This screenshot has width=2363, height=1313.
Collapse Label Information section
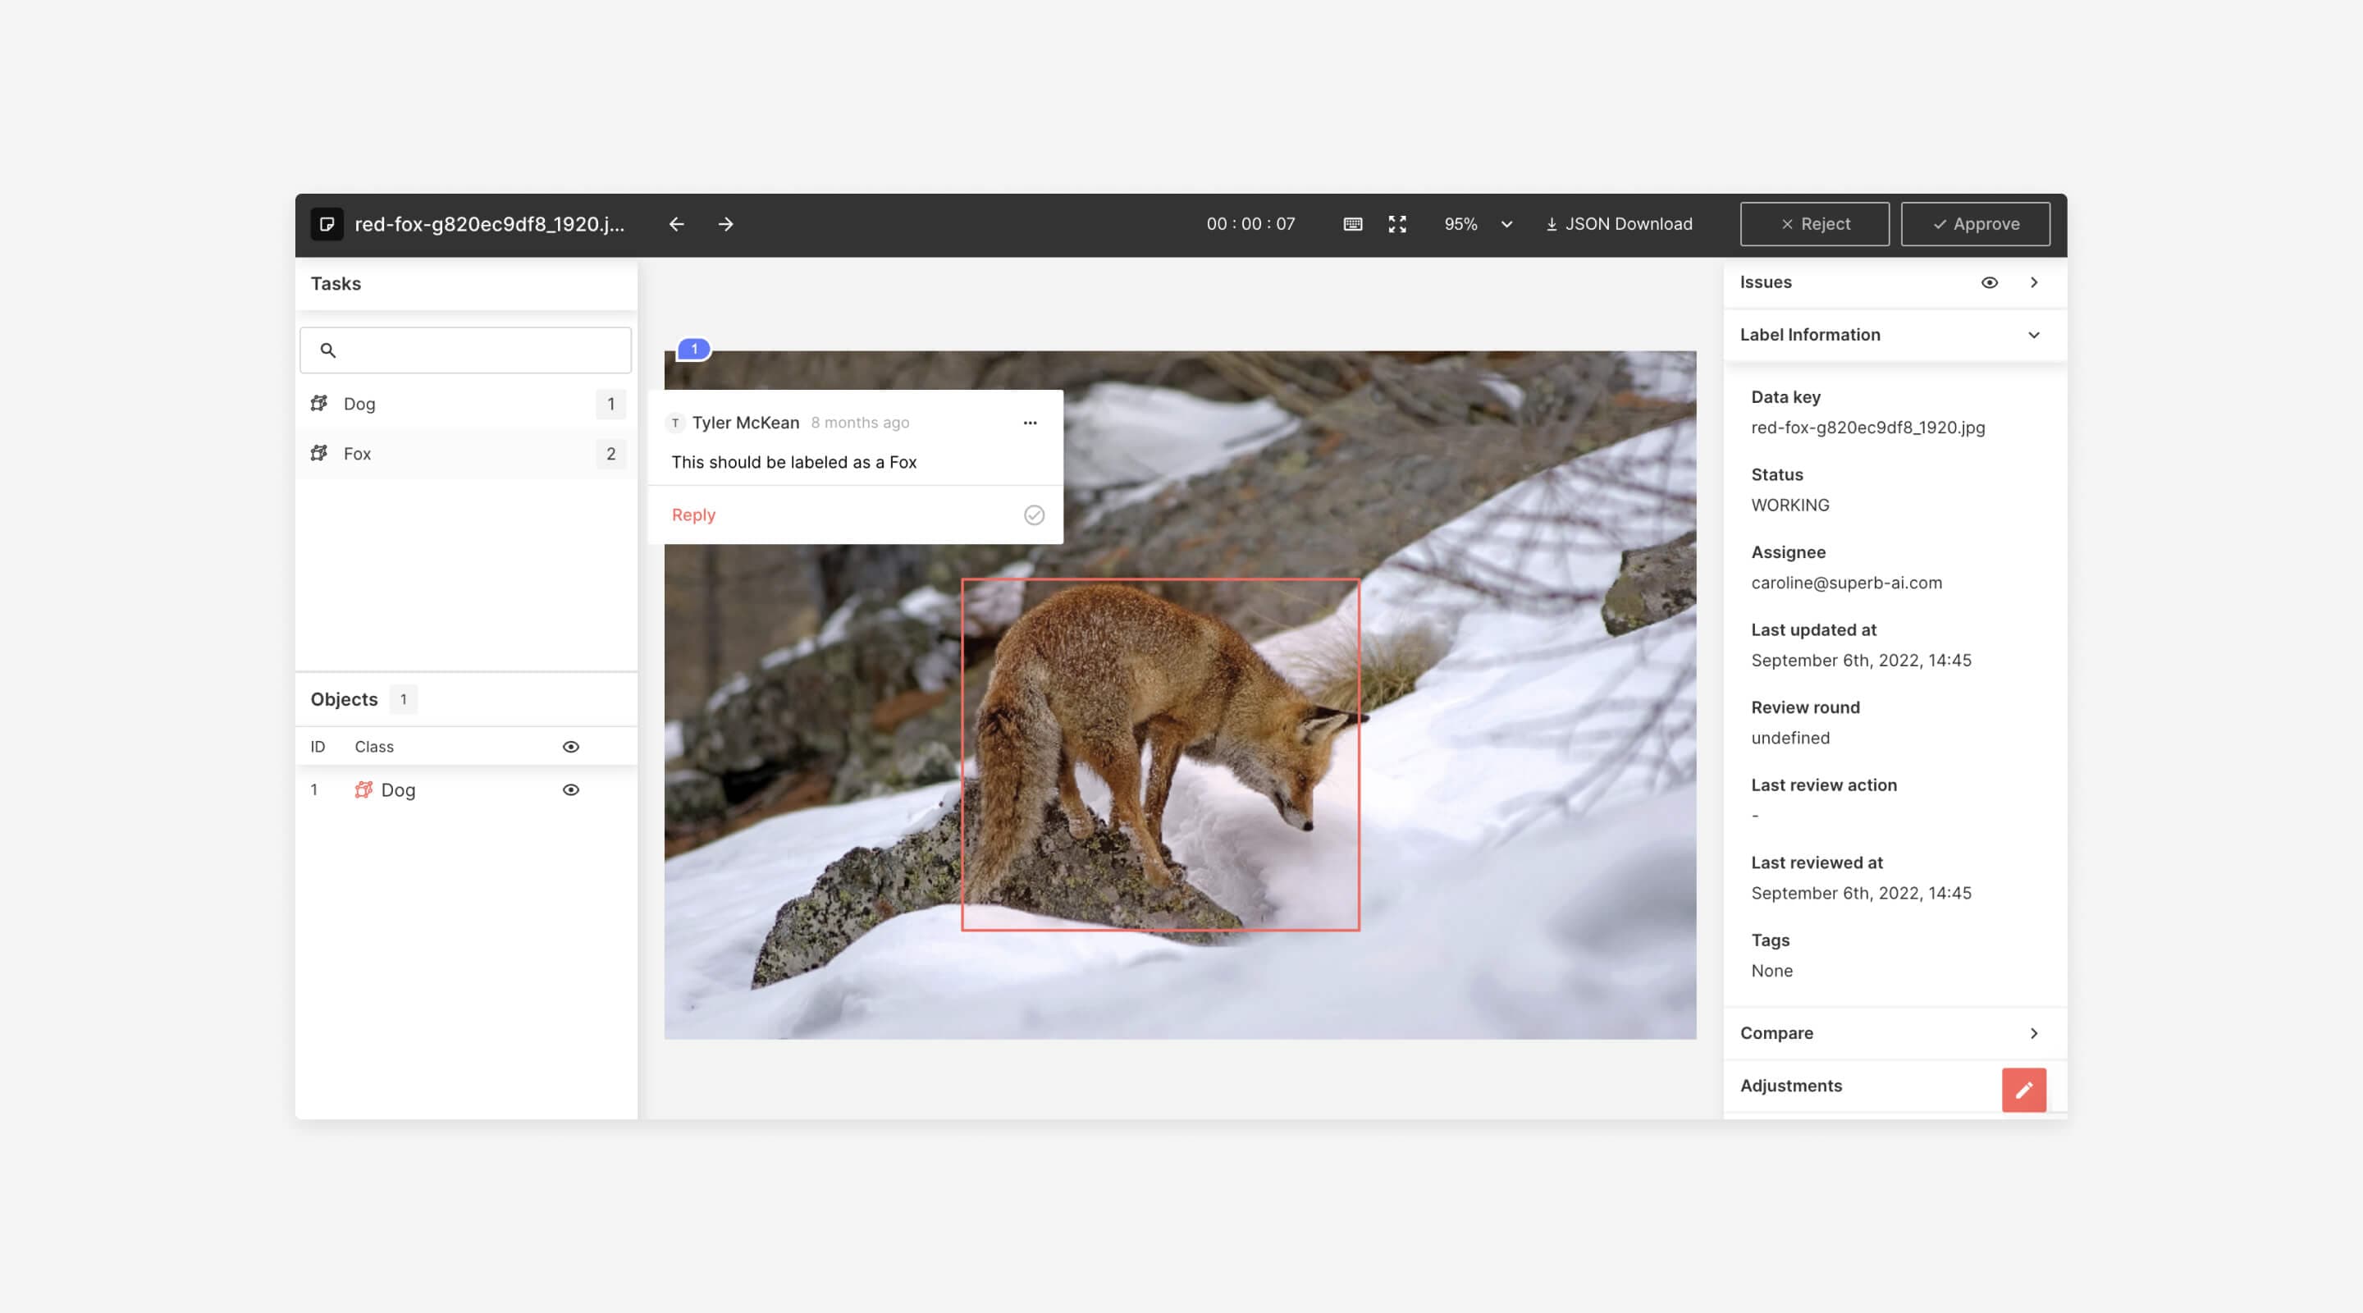coord(2034,335)
